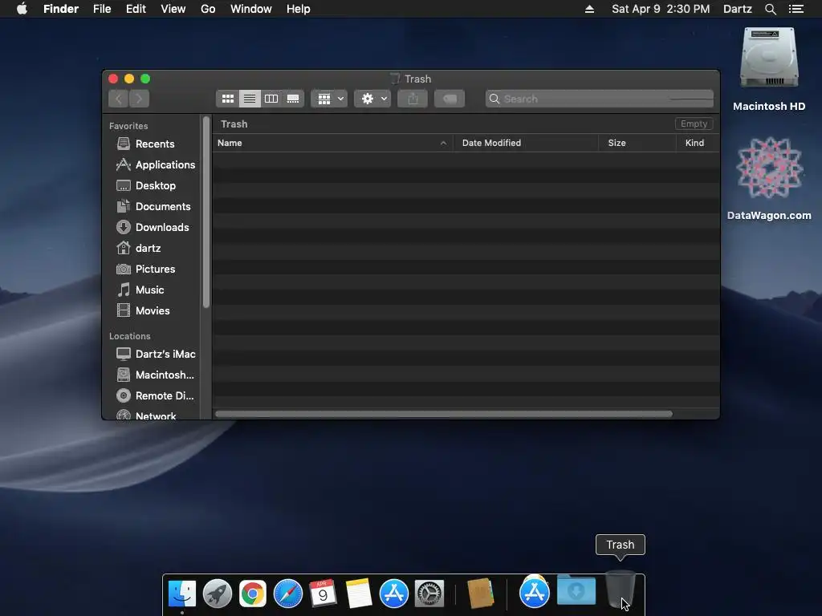822x616 pixels.
Task: Open Calendar from the Dock
Action: click(323, 594)
